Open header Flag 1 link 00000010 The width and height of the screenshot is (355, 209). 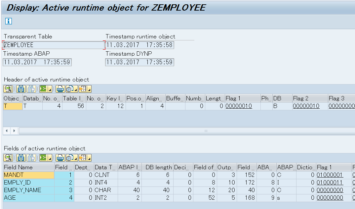239,106
